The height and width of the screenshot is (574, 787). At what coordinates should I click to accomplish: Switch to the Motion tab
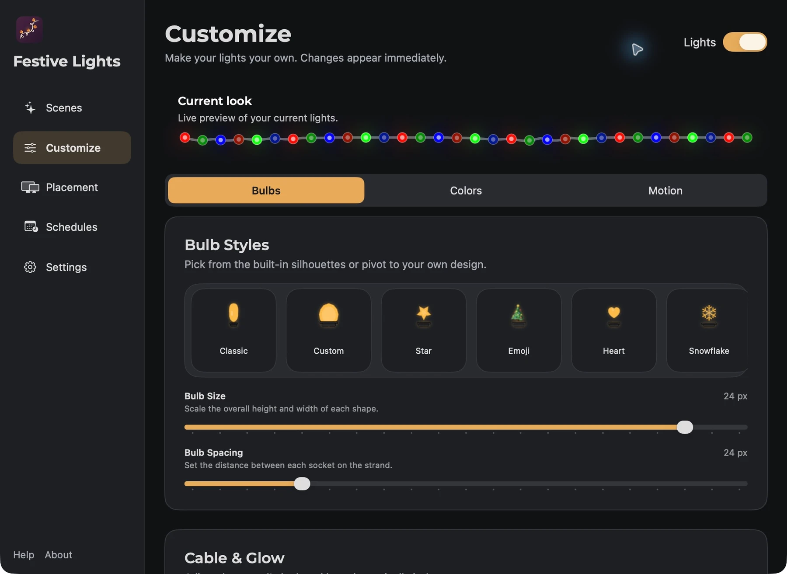pyautogui.click(x=665, y=190)
